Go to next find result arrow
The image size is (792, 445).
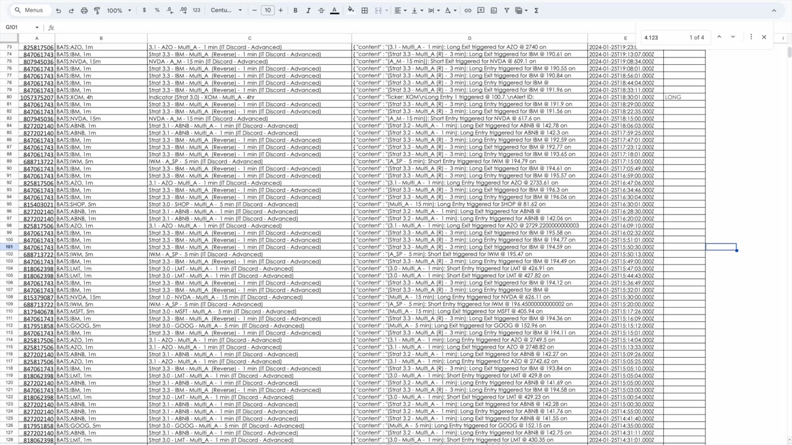pyautogui.click(x=733, y=37)
